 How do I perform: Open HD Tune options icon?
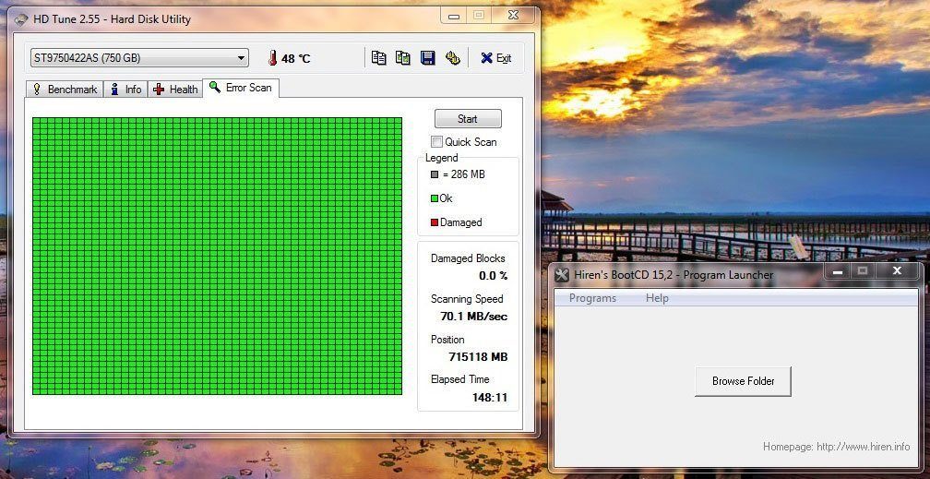pos(452,57)
